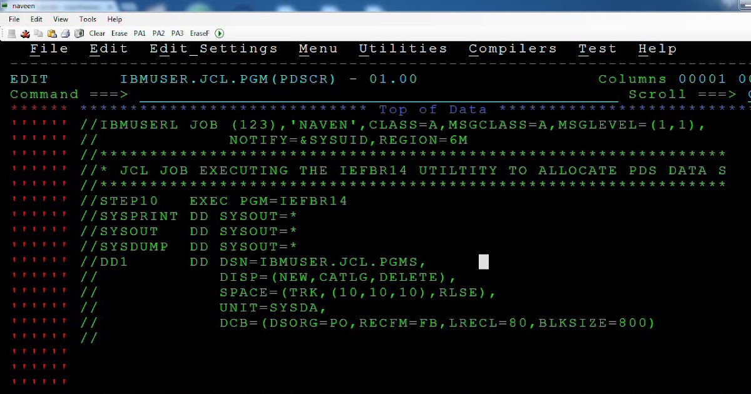Viewport: 751px width, 394px height.
Task: Click the Print screen icon
Action: click(x=65, y=33)
